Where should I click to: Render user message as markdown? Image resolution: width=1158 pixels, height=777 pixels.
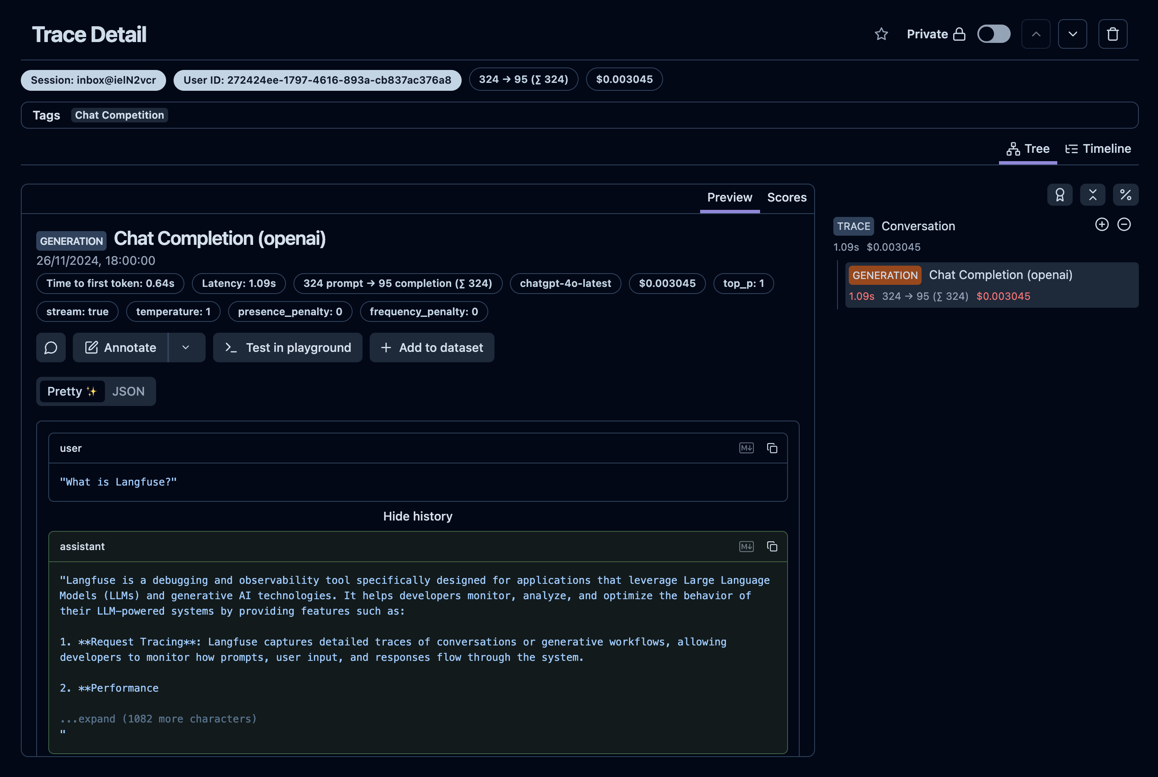pos(746,448)
